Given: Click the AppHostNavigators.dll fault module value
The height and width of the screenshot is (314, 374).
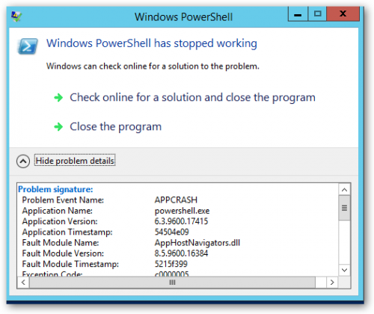Looking at the screenshot, I should (x=197, y=243).
